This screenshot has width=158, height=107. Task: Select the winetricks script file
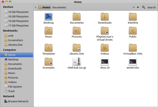point(133,62)
